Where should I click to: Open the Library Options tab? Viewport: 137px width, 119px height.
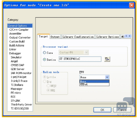click(107, 37)
